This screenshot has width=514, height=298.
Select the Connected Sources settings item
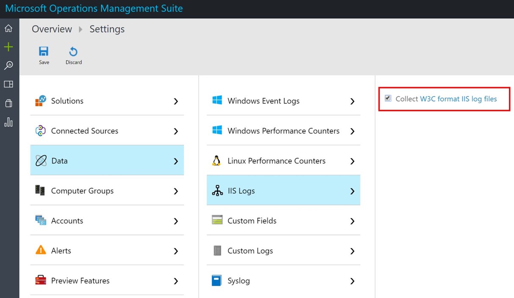tap(107, 131)
